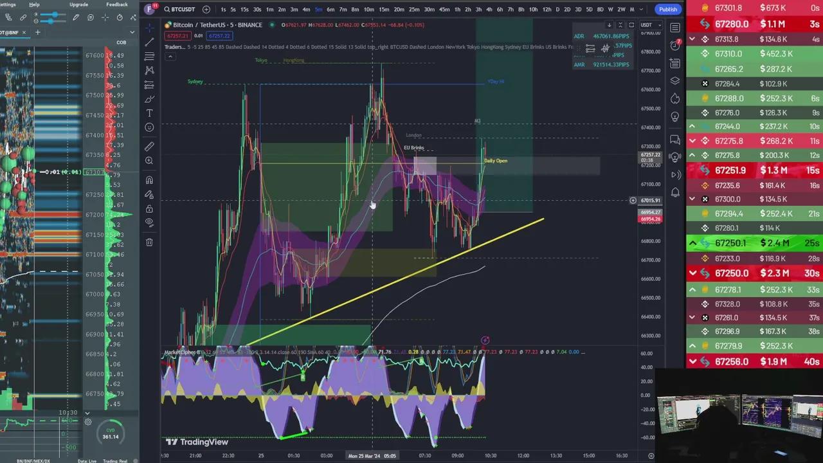The height and width of the screenshot is (463, 823).
Task: Open the forecasting and measurement position tools
Action: [149, 84]
